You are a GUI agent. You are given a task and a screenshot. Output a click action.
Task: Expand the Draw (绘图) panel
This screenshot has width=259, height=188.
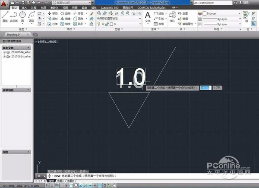click(23, 29)
